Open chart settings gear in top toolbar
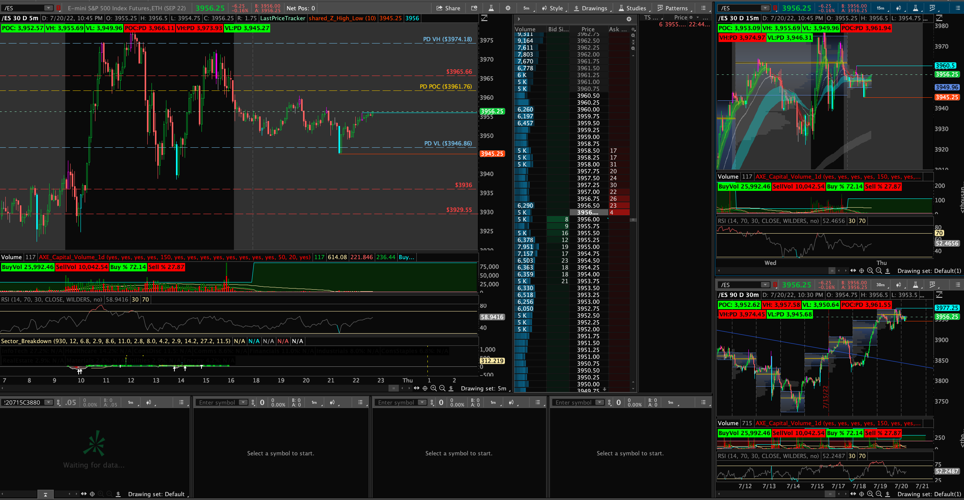This screenshot has width=964, height=500. 508,8
